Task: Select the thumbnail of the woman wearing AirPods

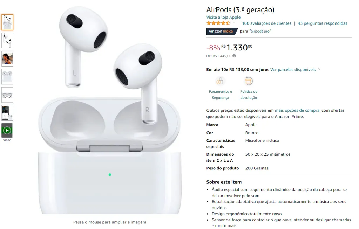Action: [x=7, y=58]
